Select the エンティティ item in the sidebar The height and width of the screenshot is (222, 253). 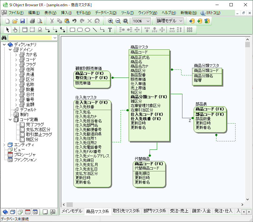pos(23,145)
